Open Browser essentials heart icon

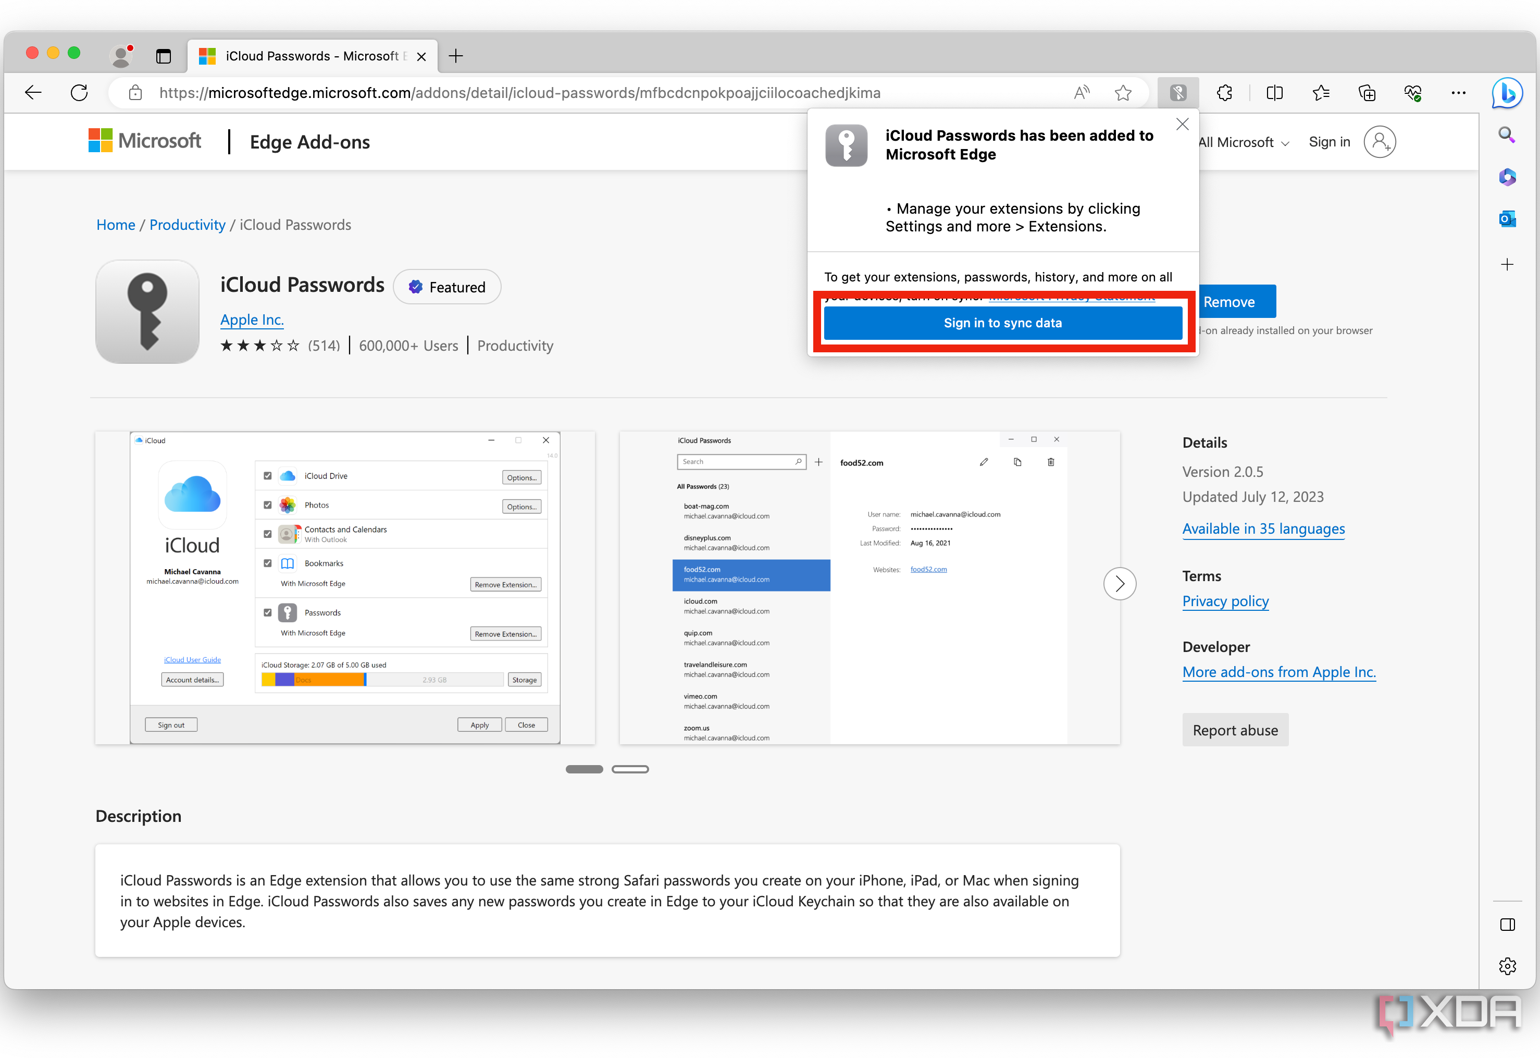click(1413, 93)
